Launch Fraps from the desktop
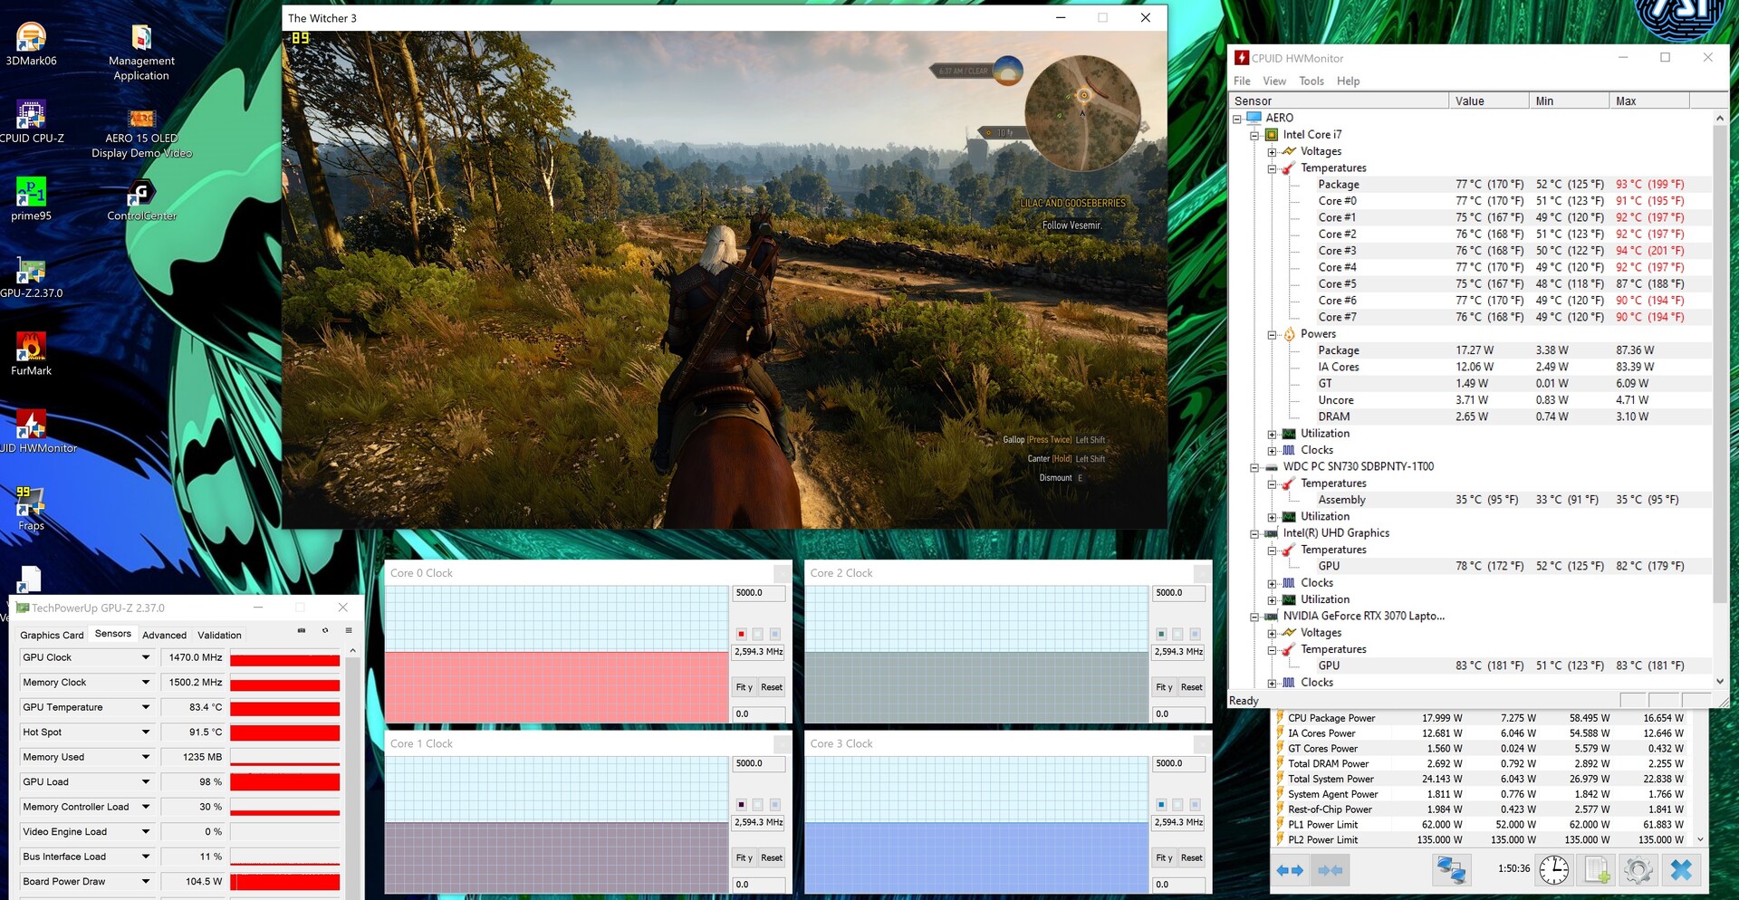 point(31,509)
